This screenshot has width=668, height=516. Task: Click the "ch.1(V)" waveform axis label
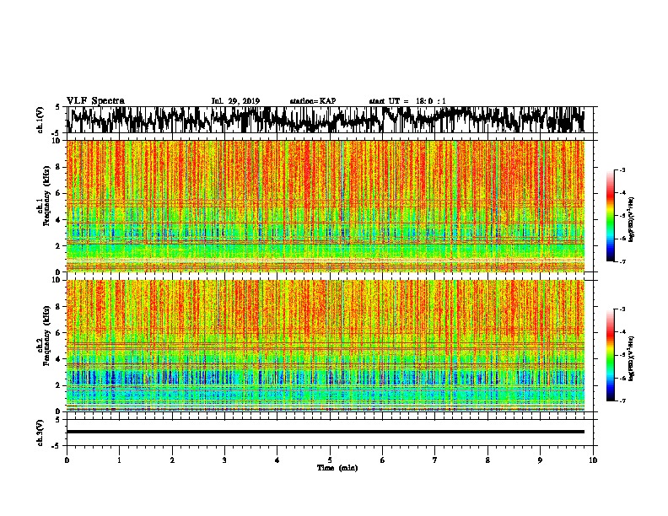pos(40,120)
